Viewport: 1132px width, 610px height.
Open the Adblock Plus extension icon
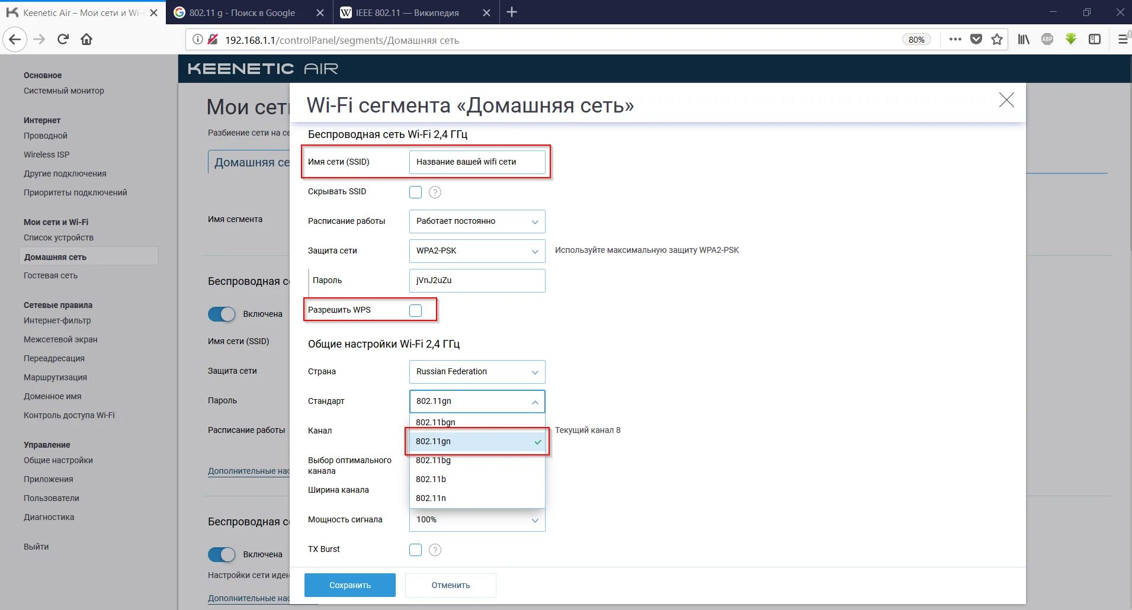coord(1047,39)
